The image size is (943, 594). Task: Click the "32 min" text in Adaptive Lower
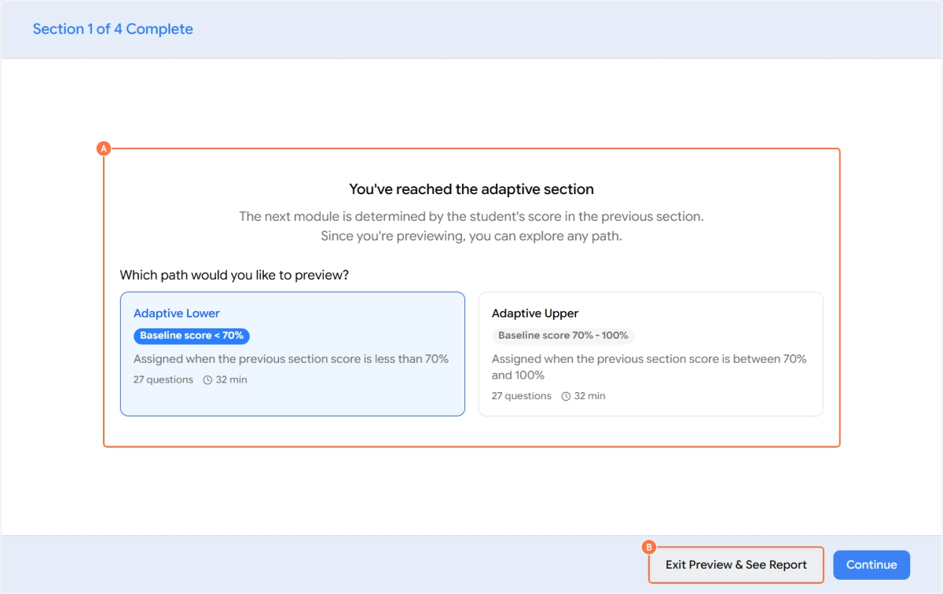pos(232,380)
